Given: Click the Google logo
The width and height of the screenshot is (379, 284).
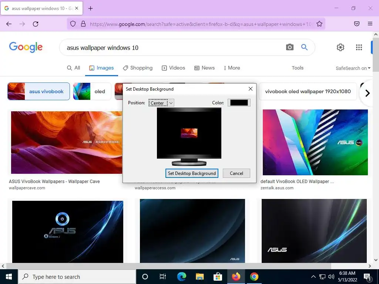Looking at the screenshot, I should [x=26, y=47].
